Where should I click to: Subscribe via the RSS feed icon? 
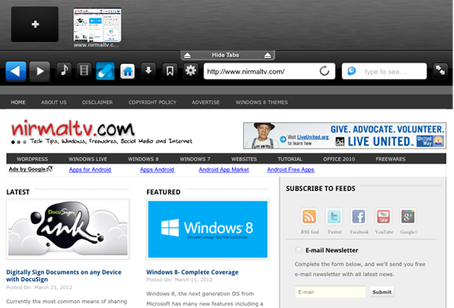pos(310,216)
